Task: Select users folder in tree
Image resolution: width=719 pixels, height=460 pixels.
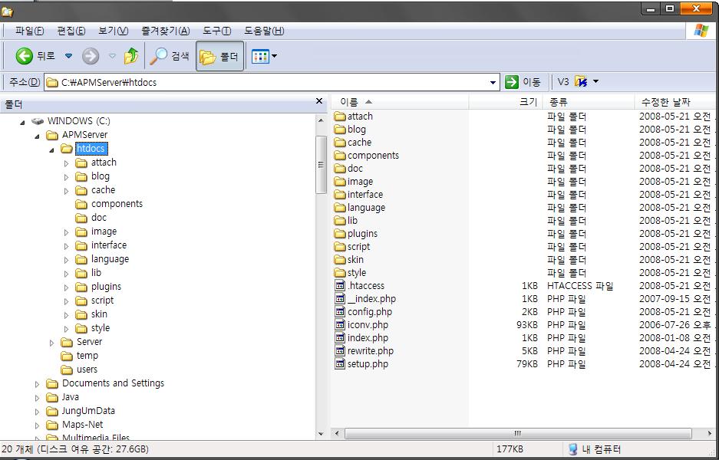Action: [x=87, y=370]
